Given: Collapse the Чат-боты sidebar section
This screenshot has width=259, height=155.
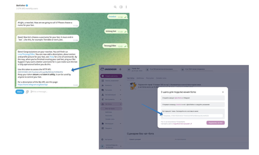Looking at the screenshot, I should [120, 104].
